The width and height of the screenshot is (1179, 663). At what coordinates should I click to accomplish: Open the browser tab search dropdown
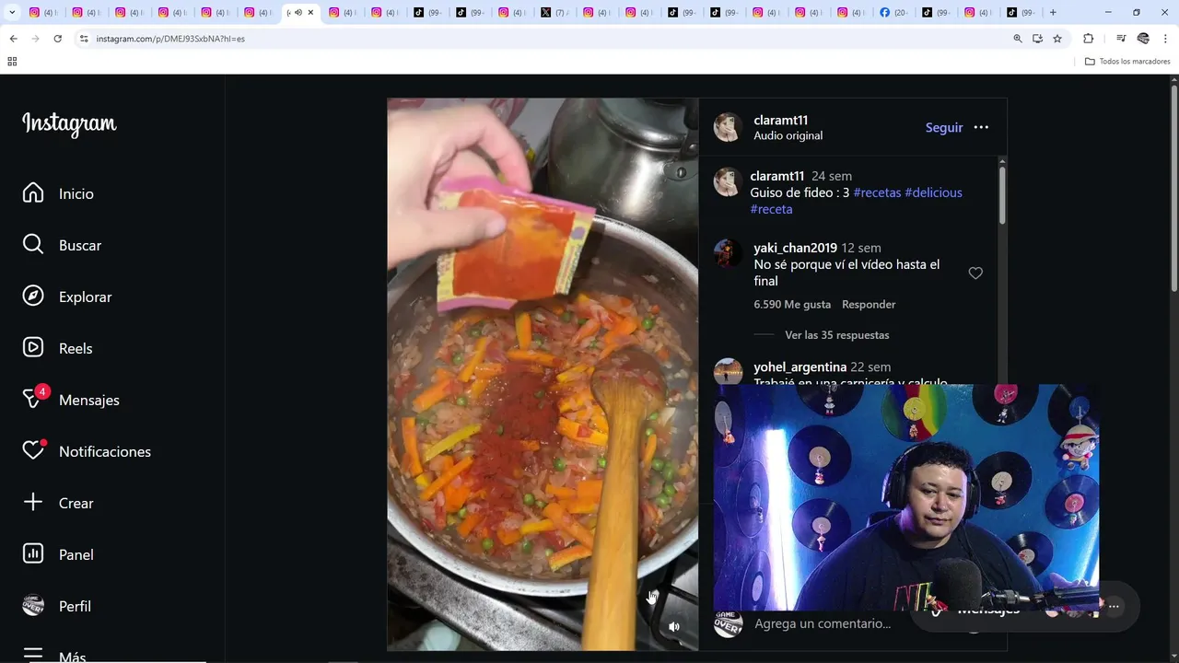(x=12, y=12)
